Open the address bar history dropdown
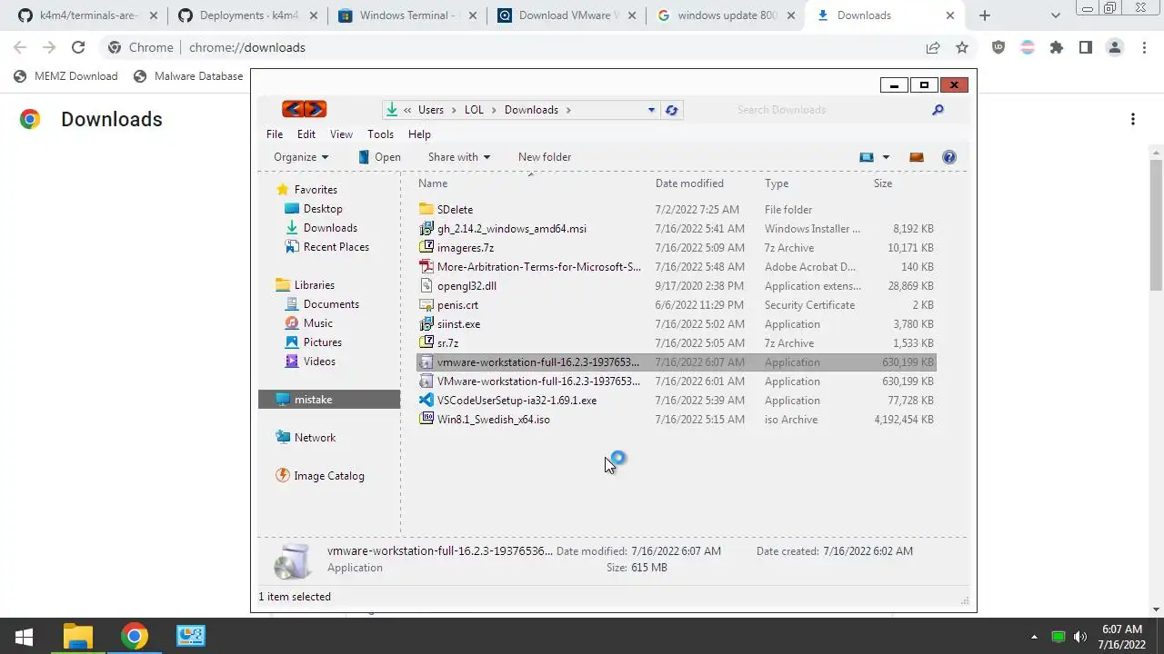Screen dimensions: 1164x654 pos(651,110)
